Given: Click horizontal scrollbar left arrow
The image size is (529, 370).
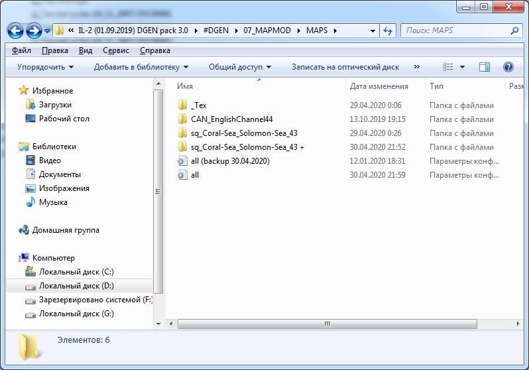Looking at the screenshot, I should [171, 324].
